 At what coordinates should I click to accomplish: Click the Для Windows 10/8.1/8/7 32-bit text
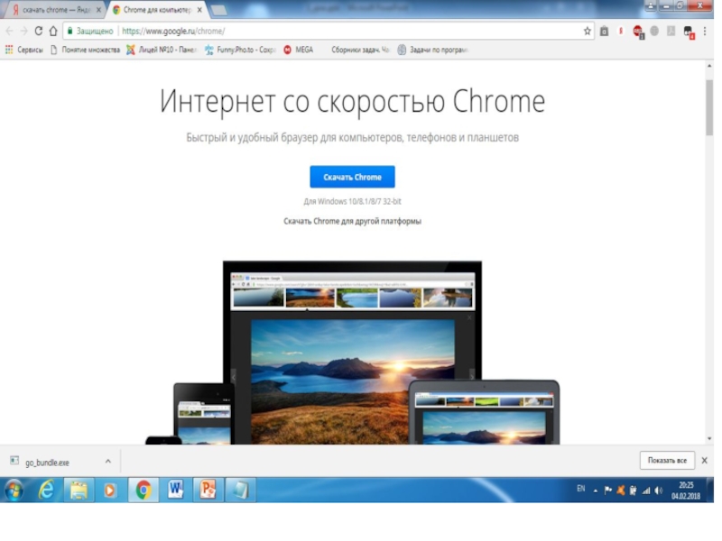[x=352, y=201]
